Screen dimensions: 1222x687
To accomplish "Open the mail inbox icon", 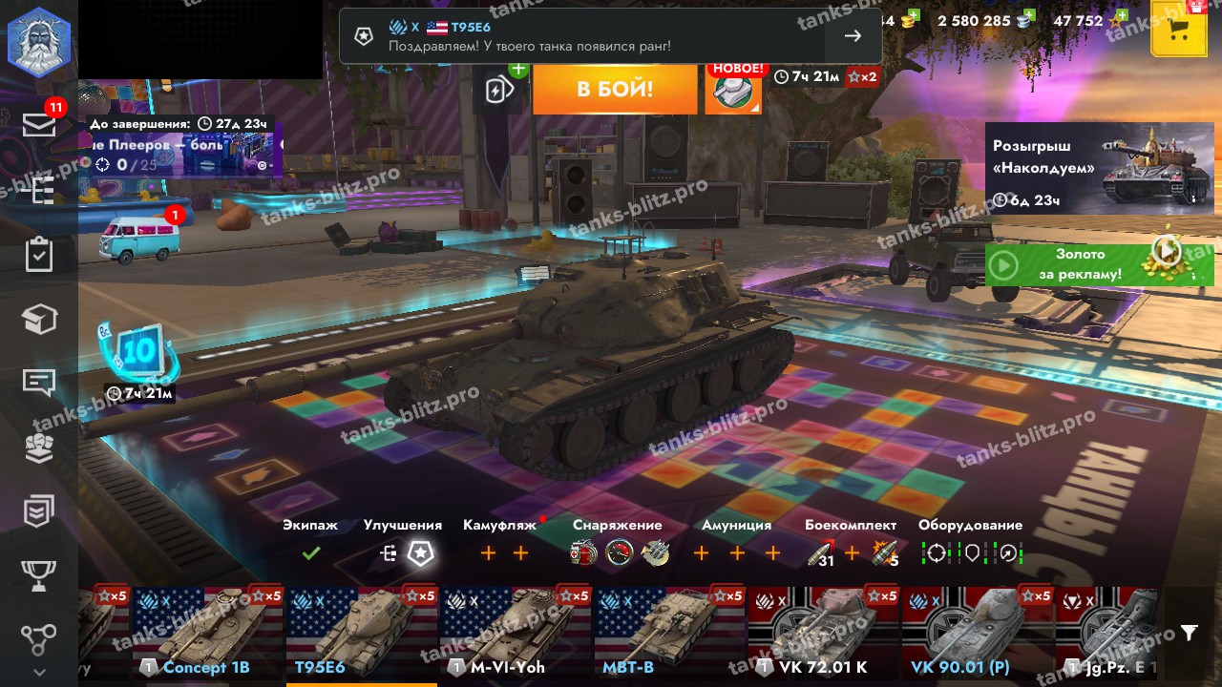I will (x=39, y=123).
